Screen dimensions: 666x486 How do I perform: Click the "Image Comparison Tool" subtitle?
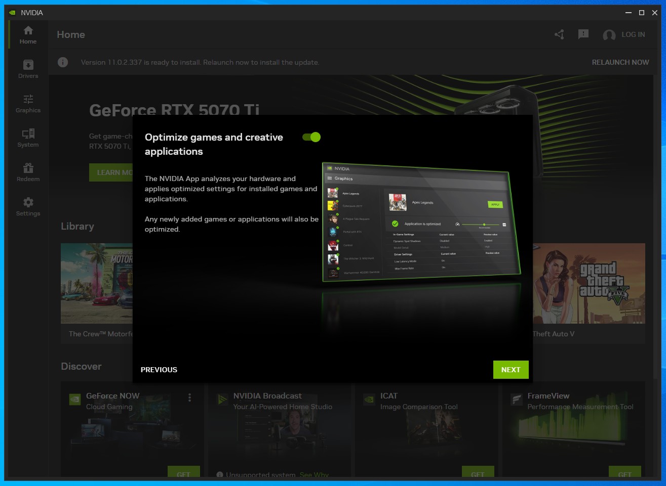click(x=419, y=407)
